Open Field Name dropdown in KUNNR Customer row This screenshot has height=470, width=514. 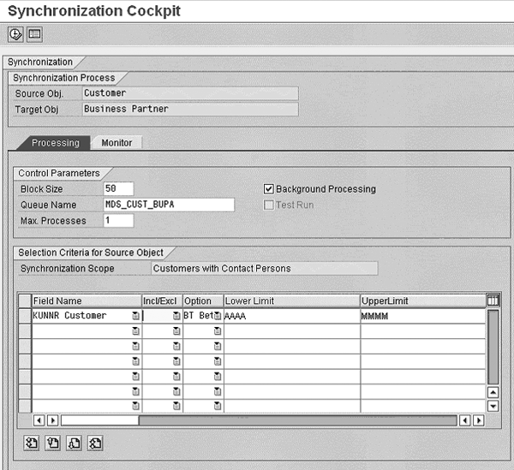135,316
